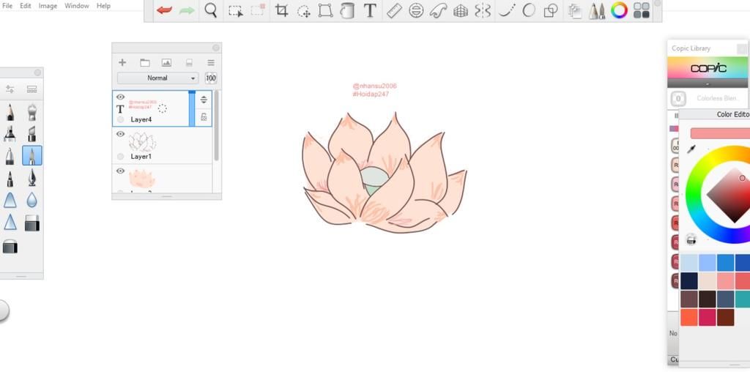
Task: Open the Image menu
Action: 48,6
